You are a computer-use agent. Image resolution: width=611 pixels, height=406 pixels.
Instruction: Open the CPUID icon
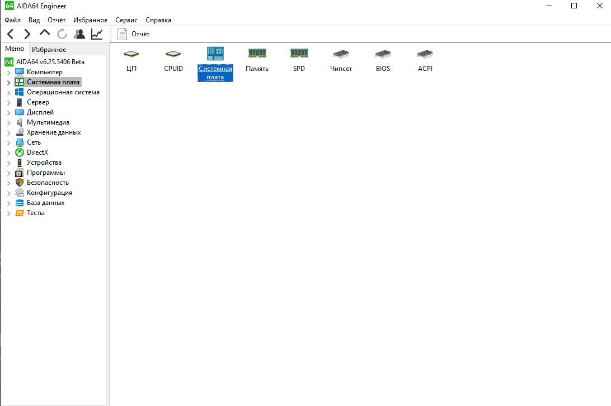[173, 60]
